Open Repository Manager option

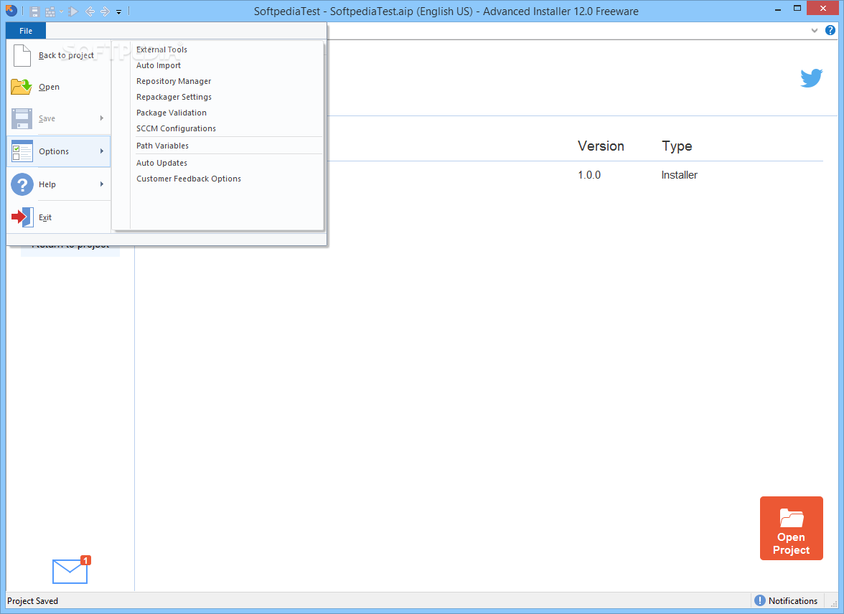[174, 81]
